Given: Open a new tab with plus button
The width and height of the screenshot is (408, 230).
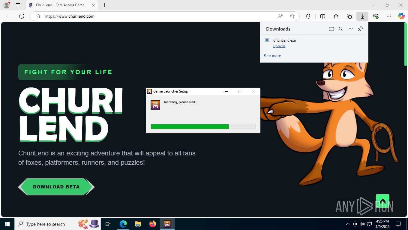Looking at the screenshot, I should point(104,5).
